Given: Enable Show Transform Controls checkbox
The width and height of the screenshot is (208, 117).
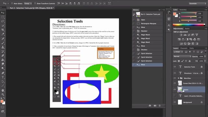Looking at the screenshot, I should point(35,4).
